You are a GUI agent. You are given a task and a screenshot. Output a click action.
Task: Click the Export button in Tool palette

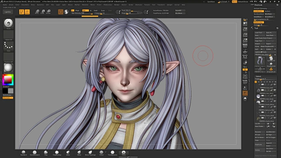point(271,44)
